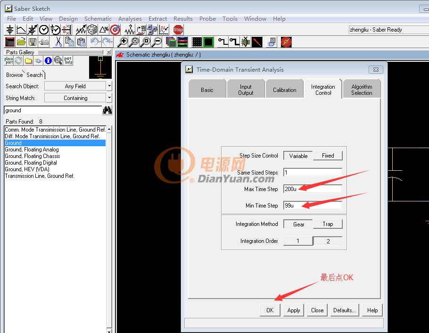Click the green outlined square icon

[x=208, y=42]
